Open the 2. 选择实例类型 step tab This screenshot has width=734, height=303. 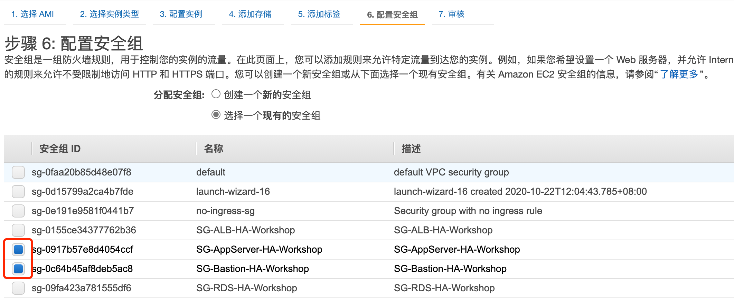coord(109,14)
